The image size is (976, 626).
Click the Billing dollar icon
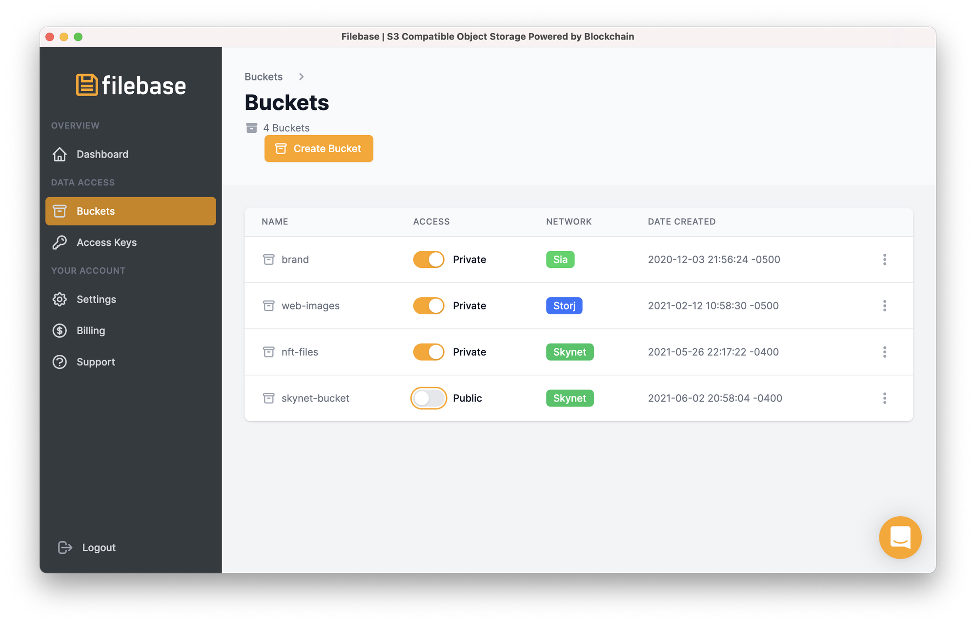pyautogui.click(x=60, y=330)
